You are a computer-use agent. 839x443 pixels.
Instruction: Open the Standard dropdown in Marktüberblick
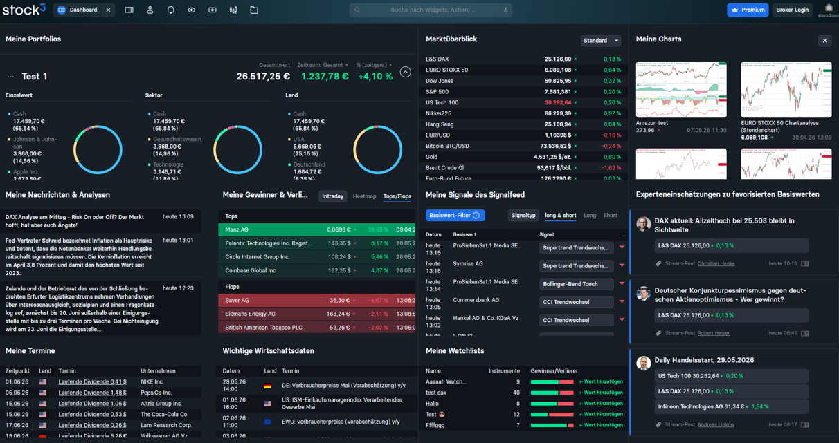pos(601,41)
